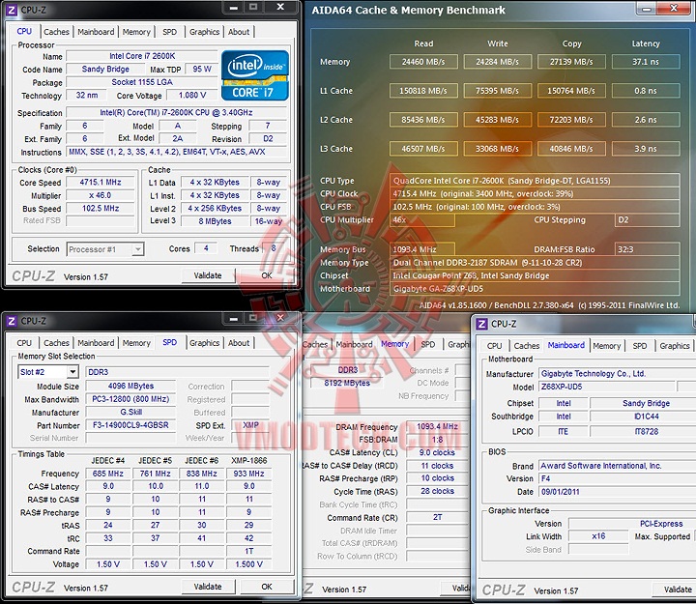Viewport: 696px width, 604px height.
Task: Click the BIOS Date value 09/01/2011
Action: pyautogui.click(x=617, y=492)
